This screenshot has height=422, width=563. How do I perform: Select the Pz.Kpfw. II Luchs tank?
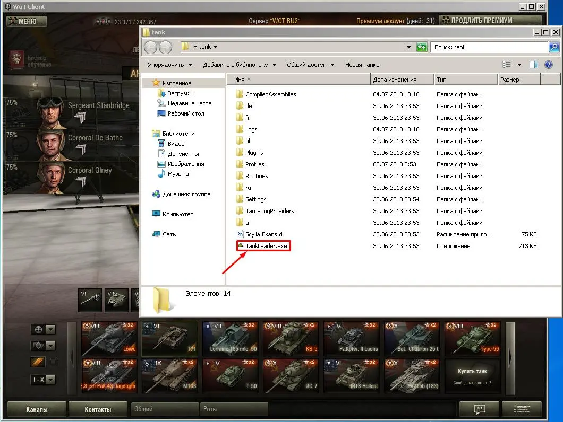(x=351, y=338)
